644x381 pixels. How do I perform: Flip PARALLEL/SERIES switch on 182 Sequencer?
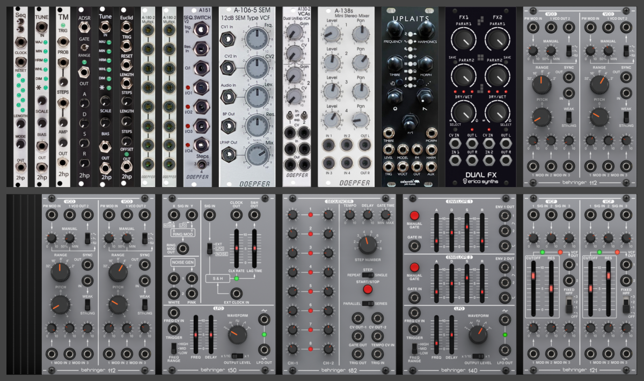click(x=367, y=303)
